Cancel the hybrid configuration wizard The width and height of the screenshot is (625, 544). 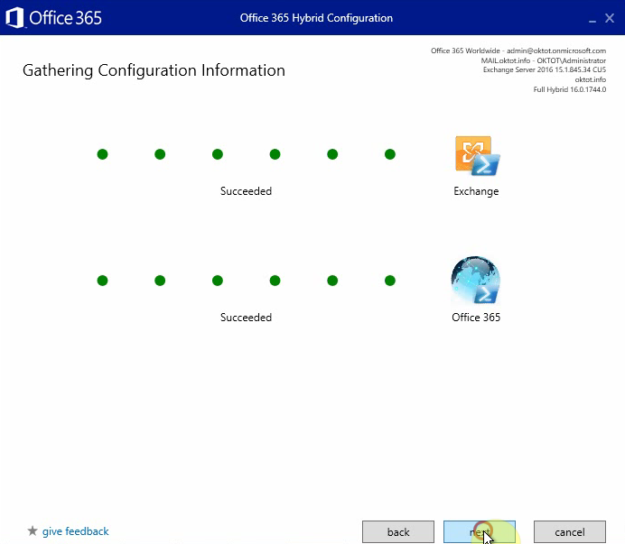click(x=570, y=531)
